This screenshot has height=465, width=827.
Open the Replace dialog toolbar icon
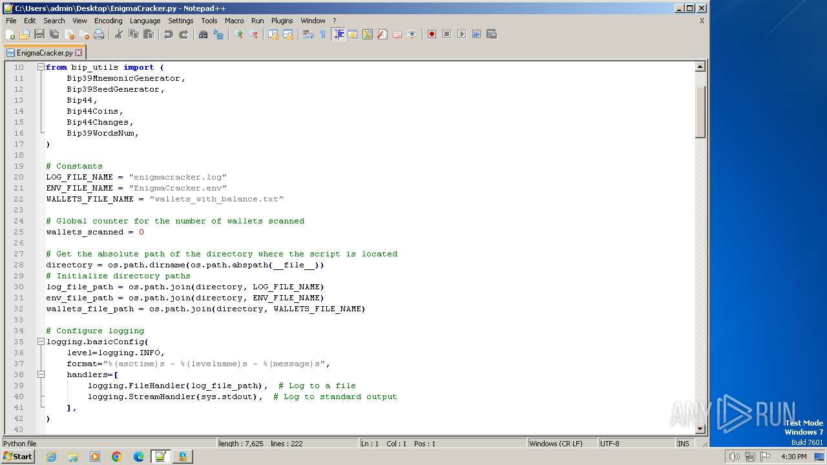coord(218,34)
